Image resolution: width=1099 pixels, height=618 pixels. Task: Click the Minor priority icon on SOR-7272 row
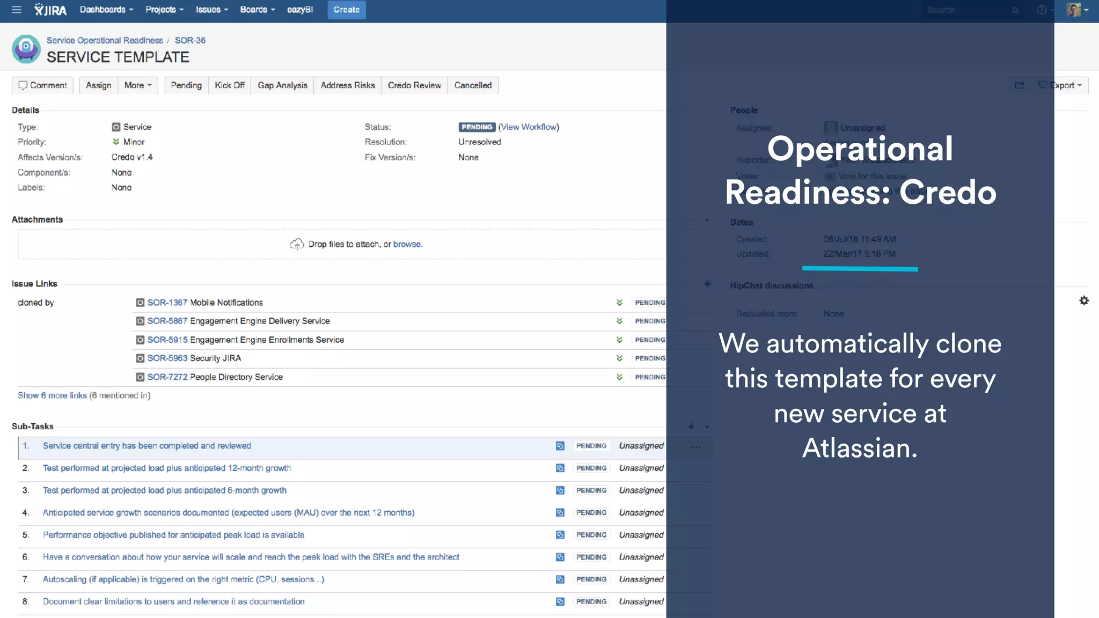coord(619,377)
